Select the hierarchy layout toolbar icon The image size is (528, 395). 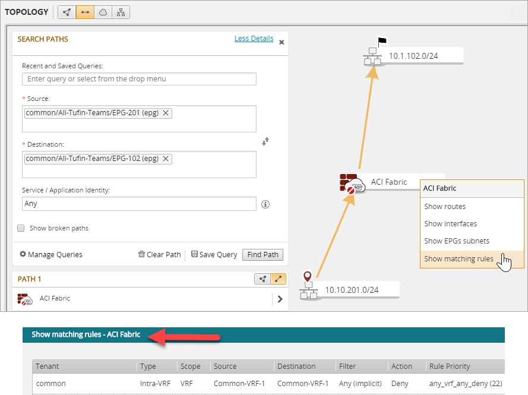coord(121,12)
